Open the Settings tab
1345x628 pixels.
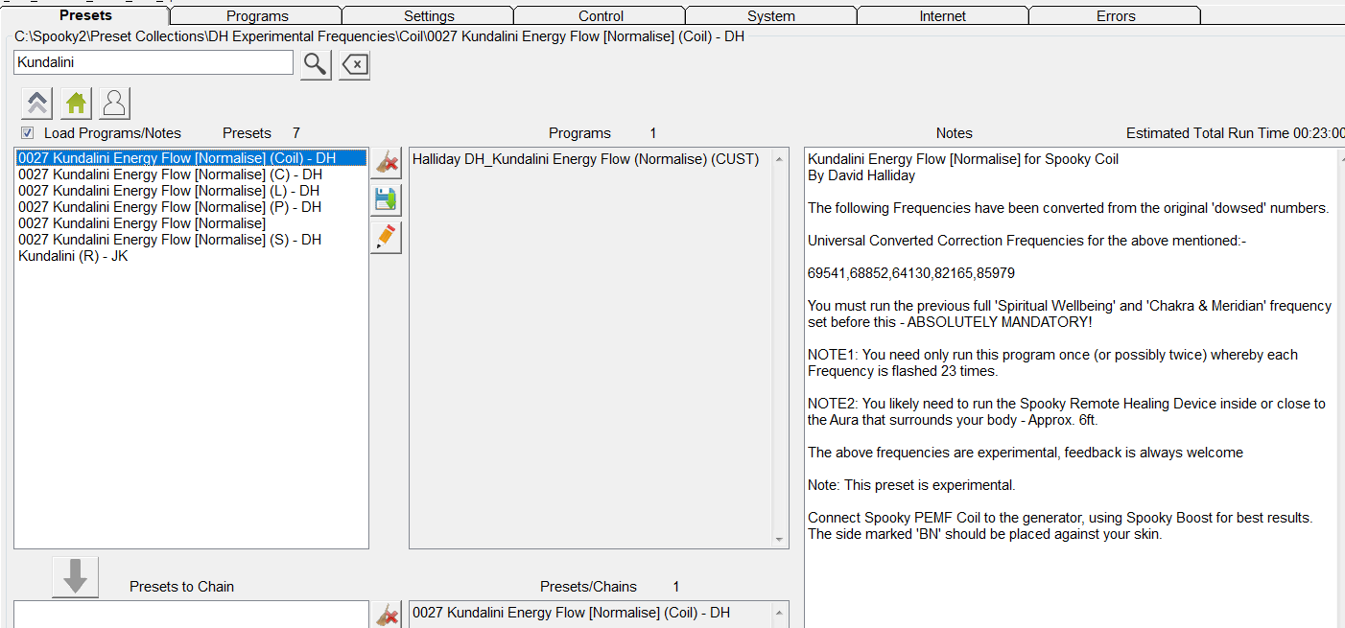429,16
